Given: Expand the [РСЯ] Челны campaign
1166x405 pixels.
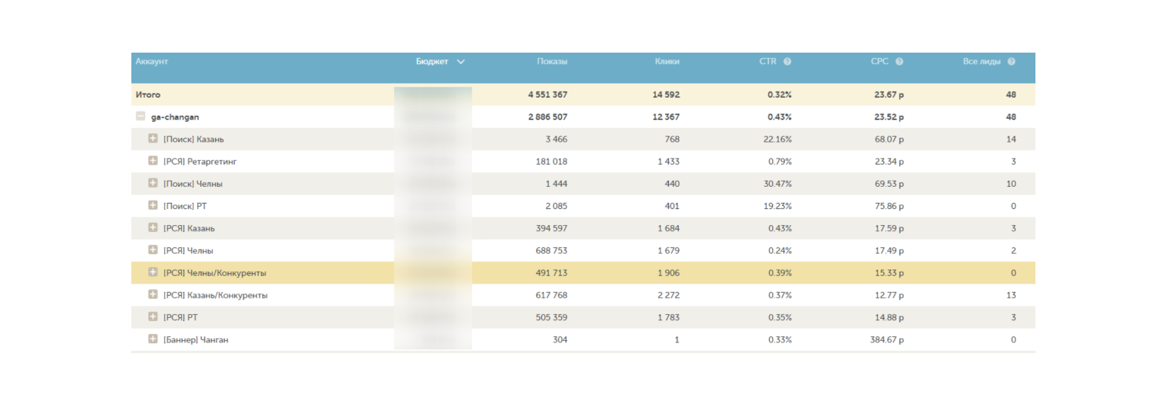Looking at the screenshot, I should pos(153,250).
